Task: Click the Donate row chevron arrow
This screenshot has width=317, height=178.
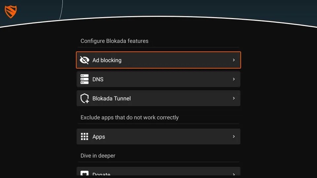Action: tap(234, 174)
